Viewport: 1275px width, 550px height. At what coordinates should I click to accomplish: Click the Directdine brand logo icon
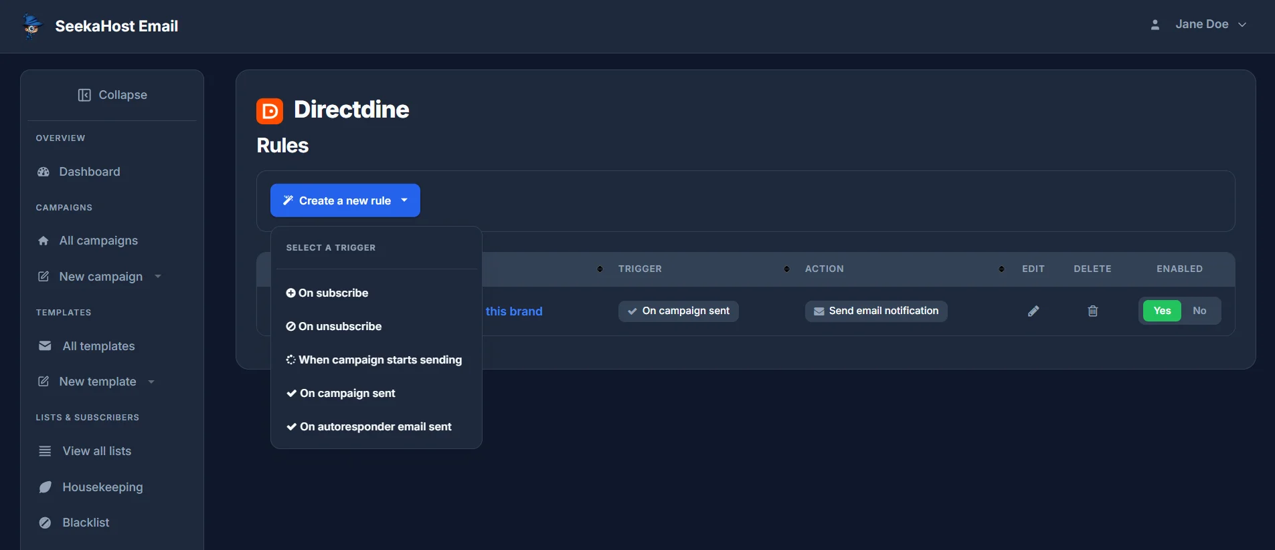tap(270, 111)
